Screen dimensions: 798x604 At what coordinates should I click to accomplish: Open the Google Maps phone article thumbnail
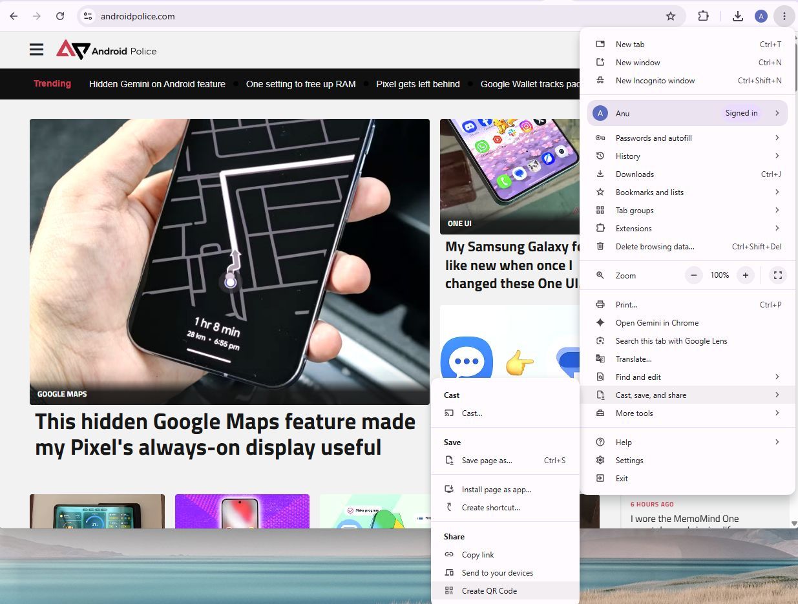(x=229, y=262)
